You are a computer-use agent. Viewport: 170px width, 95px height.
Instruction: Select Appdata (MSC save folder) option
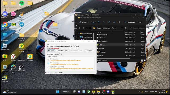point(48,68)
